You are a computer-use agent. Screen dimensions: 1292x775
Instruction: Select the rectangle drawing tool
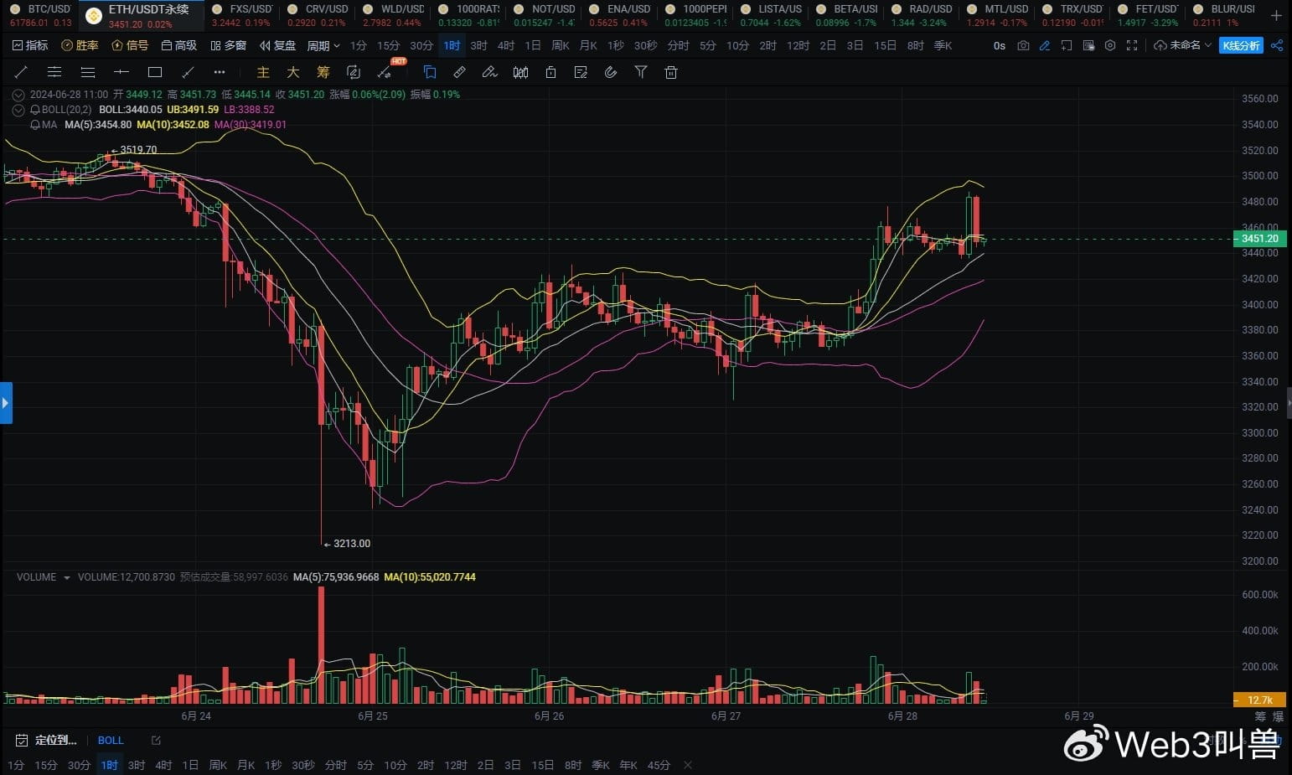point(155,72)
